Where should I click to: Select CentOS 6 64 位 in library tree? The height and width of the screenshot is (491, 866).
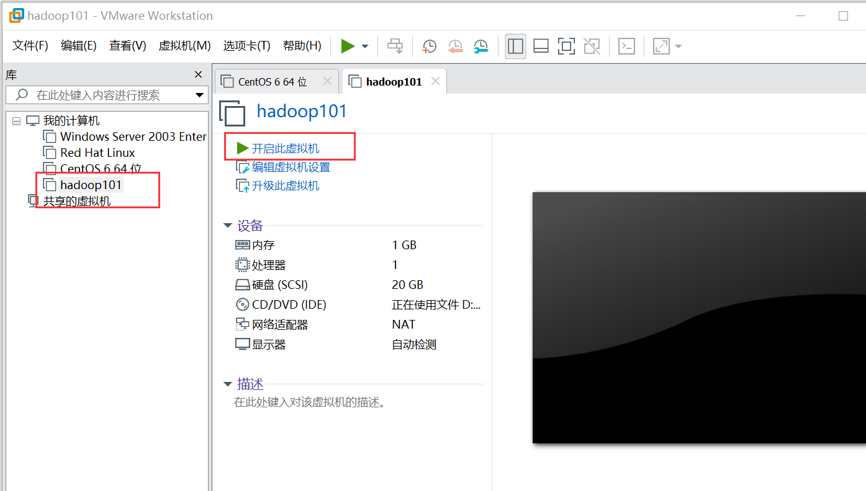101,169
